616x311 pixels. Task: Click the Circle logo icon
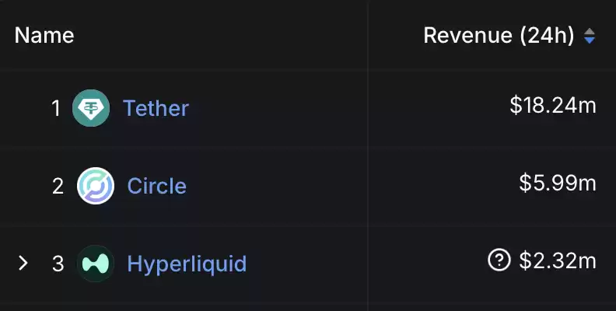click(x=96, y=186)
